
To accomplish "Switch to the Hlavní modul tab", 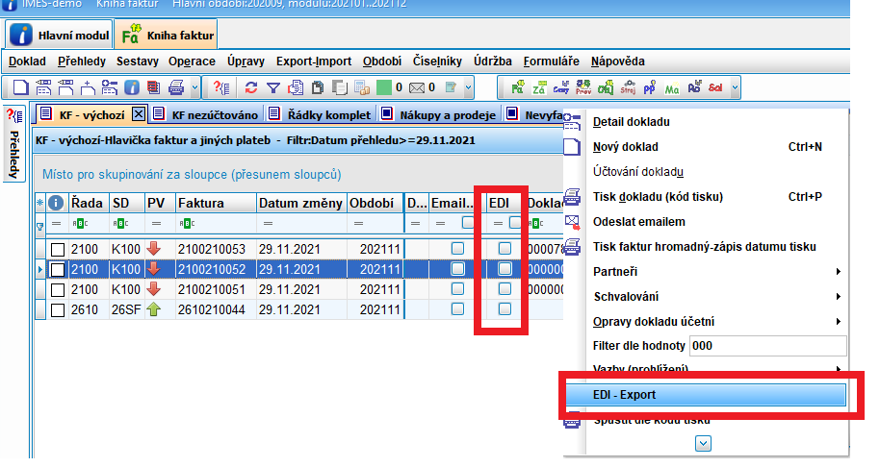I will pyautogui.click(x=60, y=36).
